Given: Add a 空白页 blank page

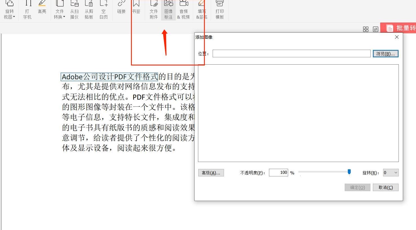Looking at the screenshot, I should [x=103, y=10].
